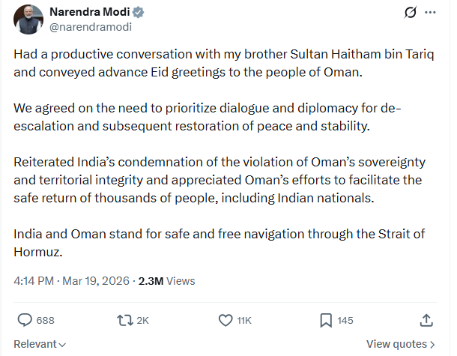Toggle the bookmark icon on this post
457x356 pixels.
tap(326, 320)
